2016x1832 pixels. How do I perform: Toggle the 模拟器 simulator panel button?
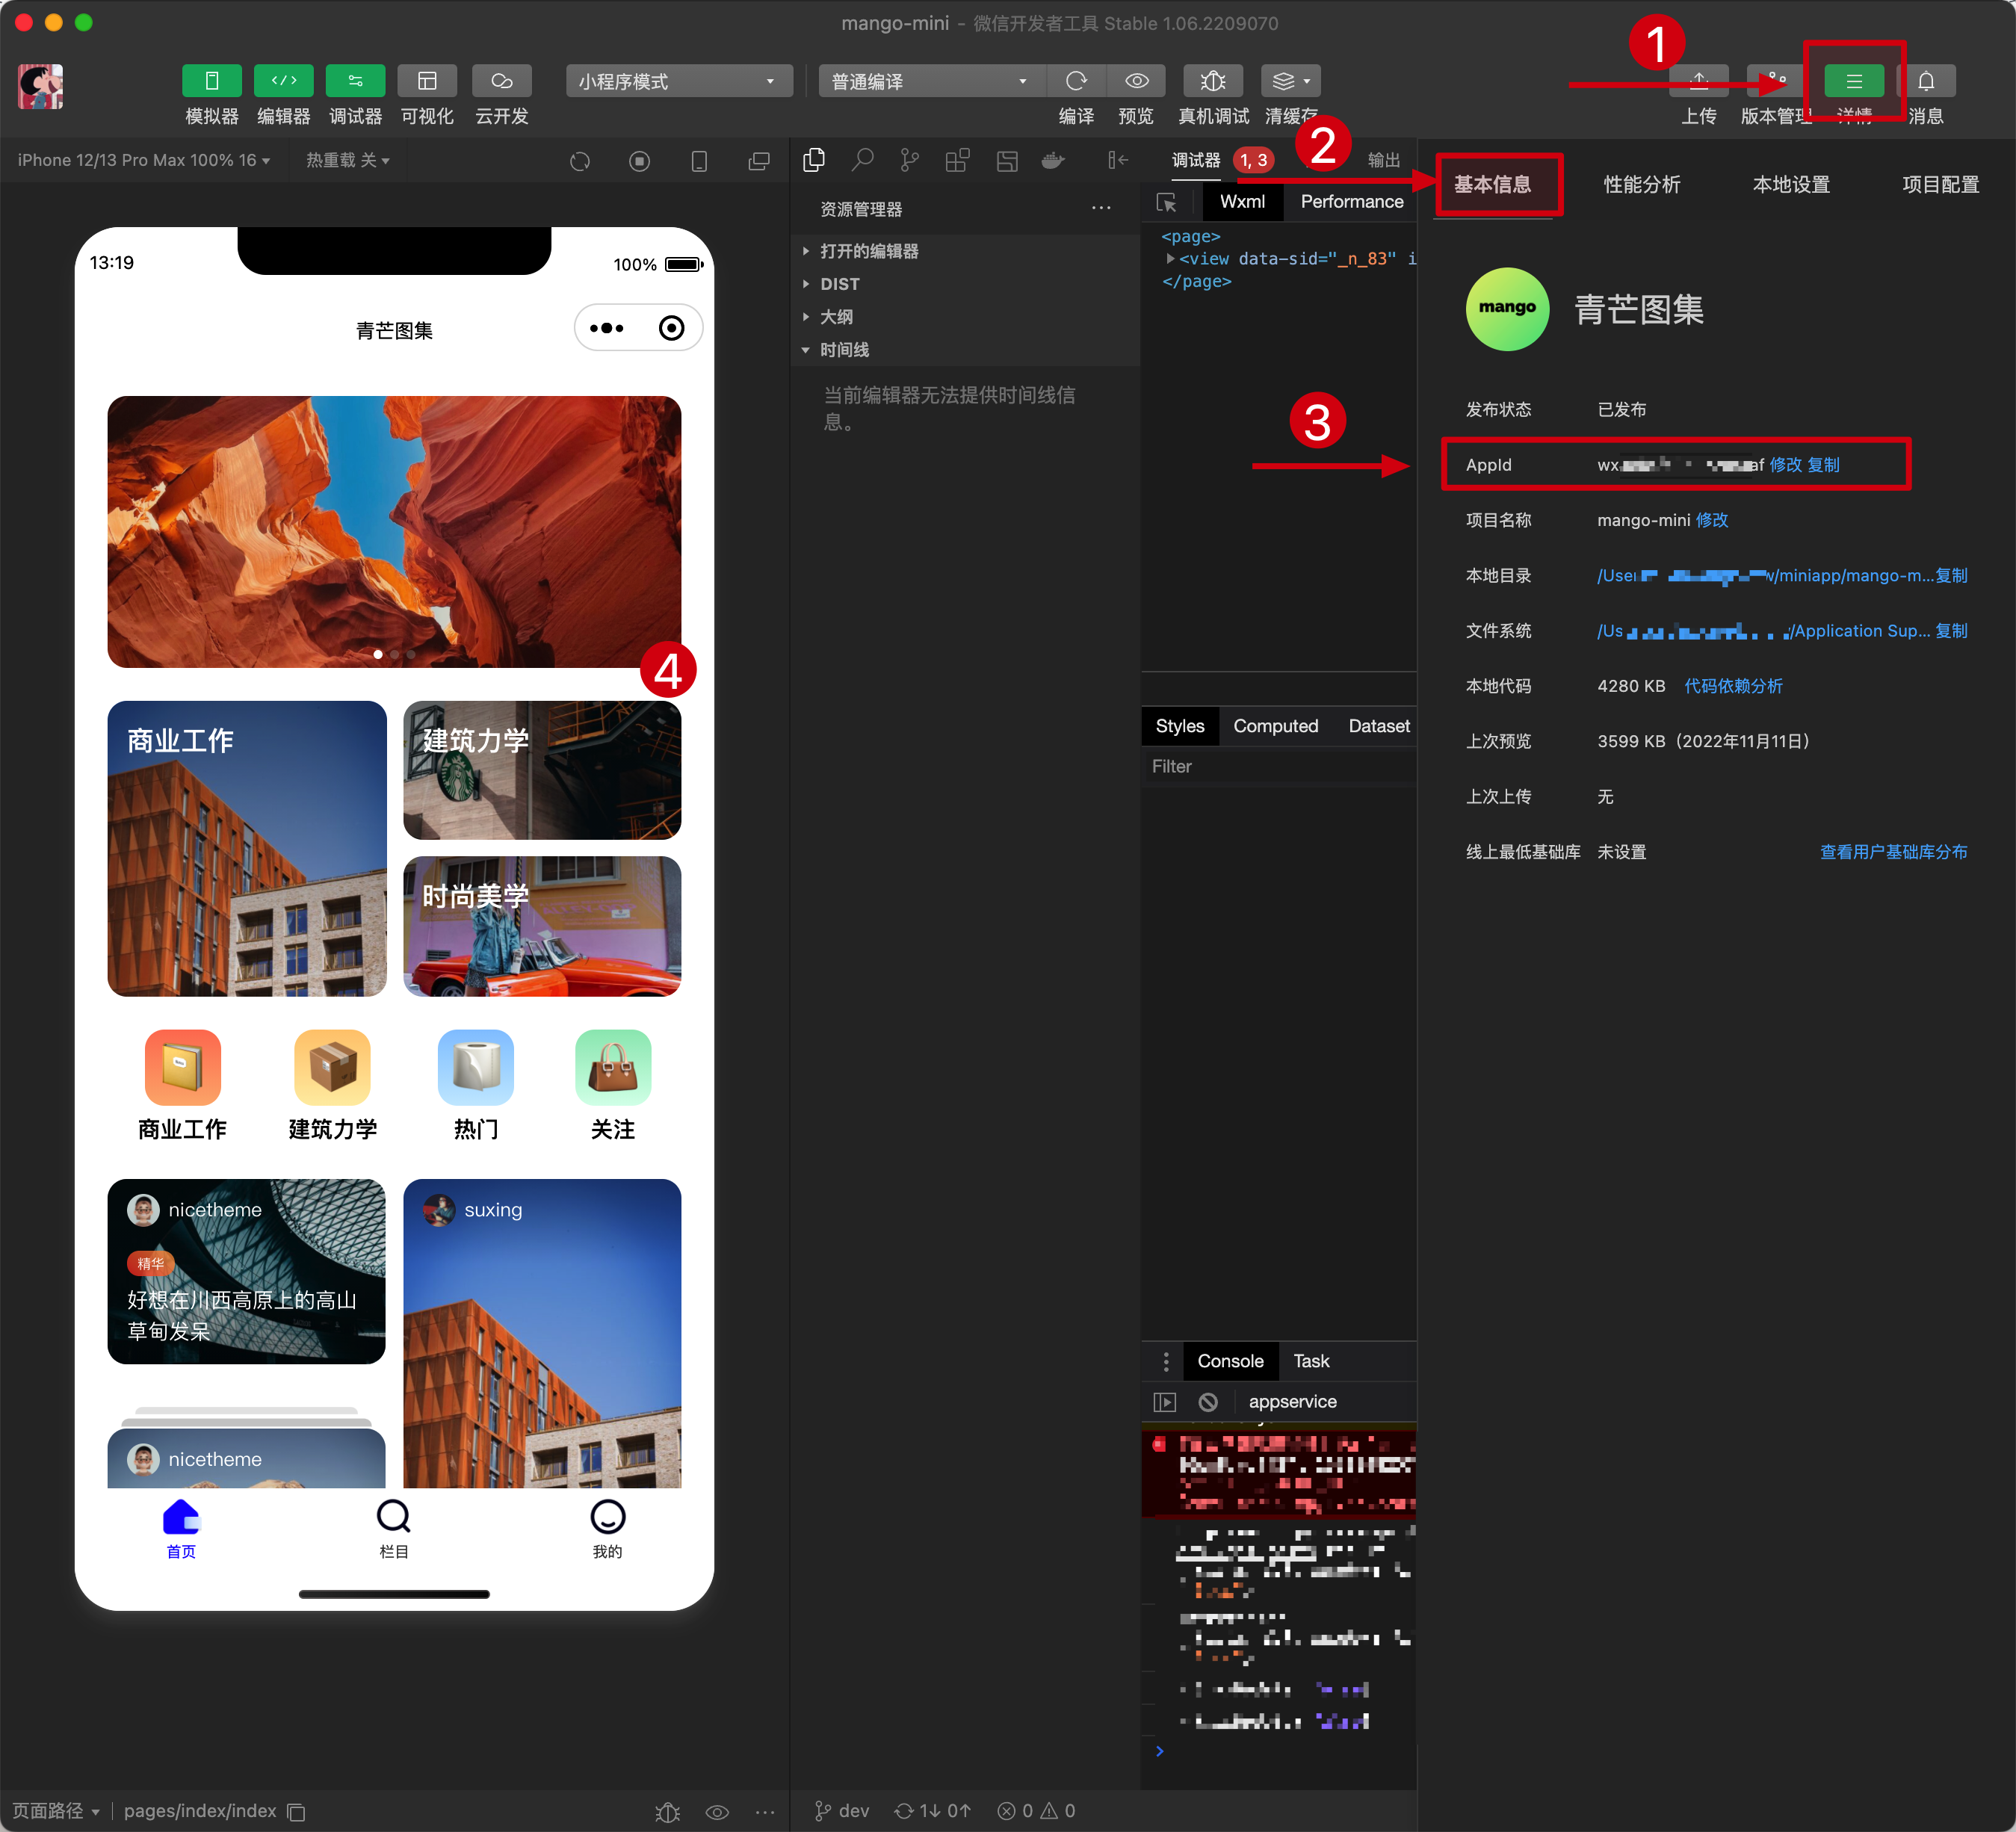click(211, 80)
